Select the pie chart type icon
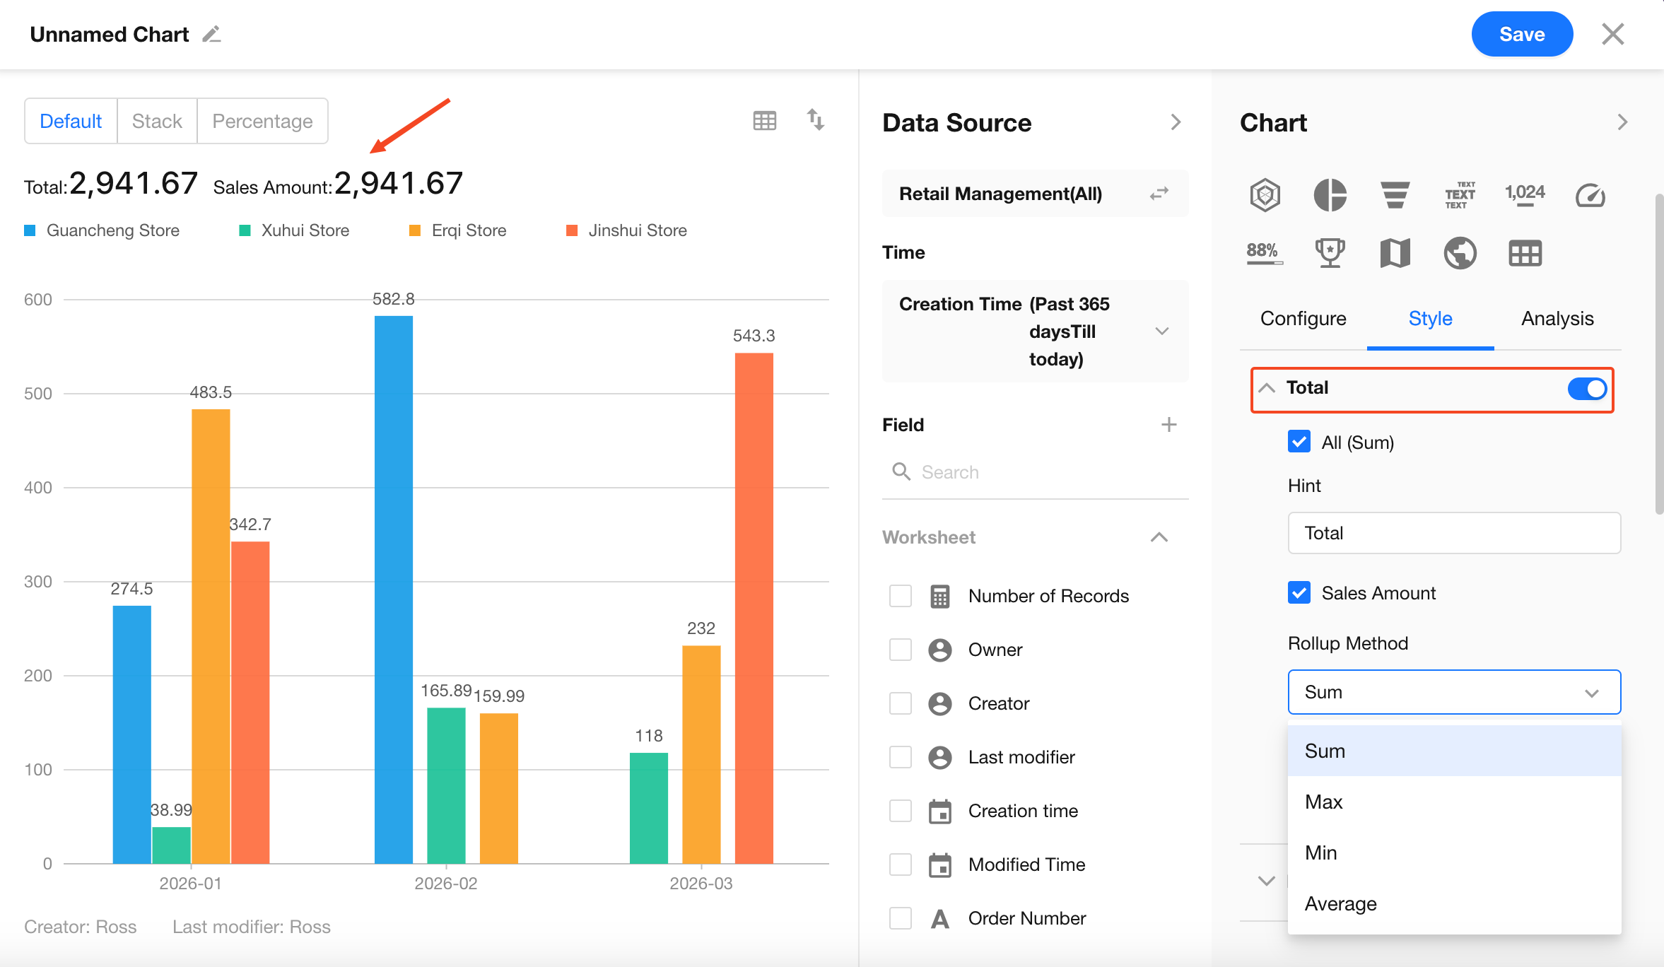Viewport: 1664px width, 967px height. pos(1330,194)
